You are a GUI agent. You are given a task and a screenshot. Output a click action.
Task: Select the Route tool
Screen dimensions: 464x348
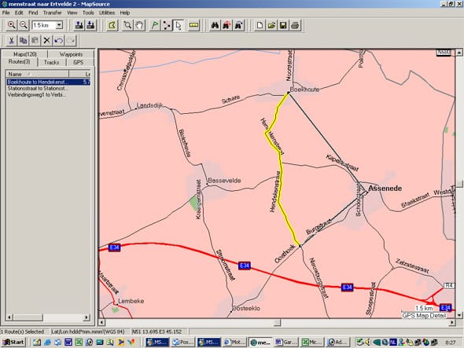tap(167, 25)
